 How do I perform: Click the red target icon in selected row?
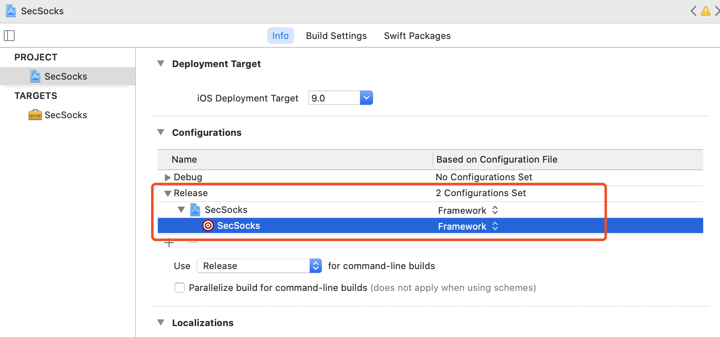(x=208, y=226)
